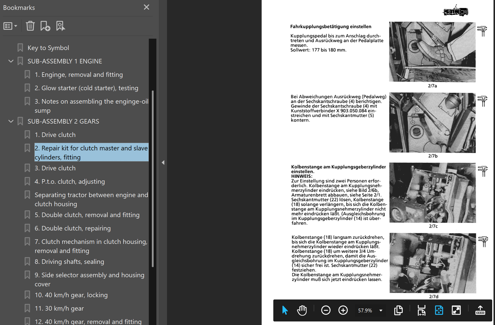Open Double clutch, removal and fitting bookmark

coord(87,215)
